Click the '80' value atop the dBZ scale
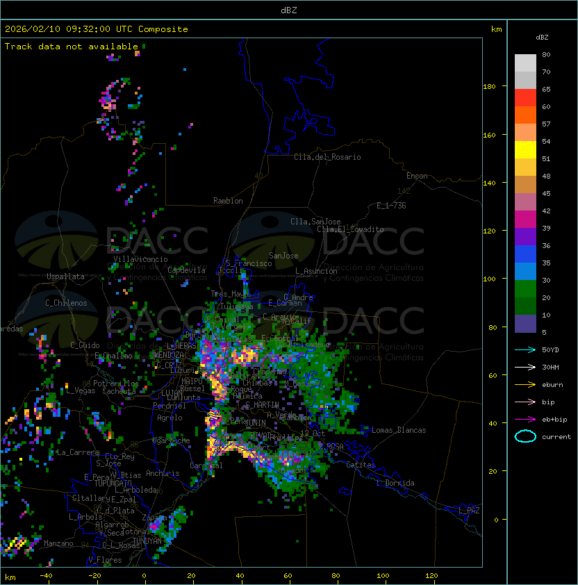The width and height of the screenshot is (578, 585). [x=546, y=55]
